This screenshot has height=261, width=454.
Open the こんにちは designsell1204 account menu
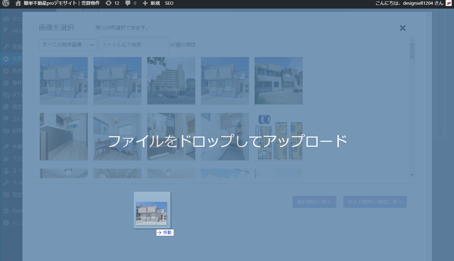pyautogui.click(x=409, y=4)
